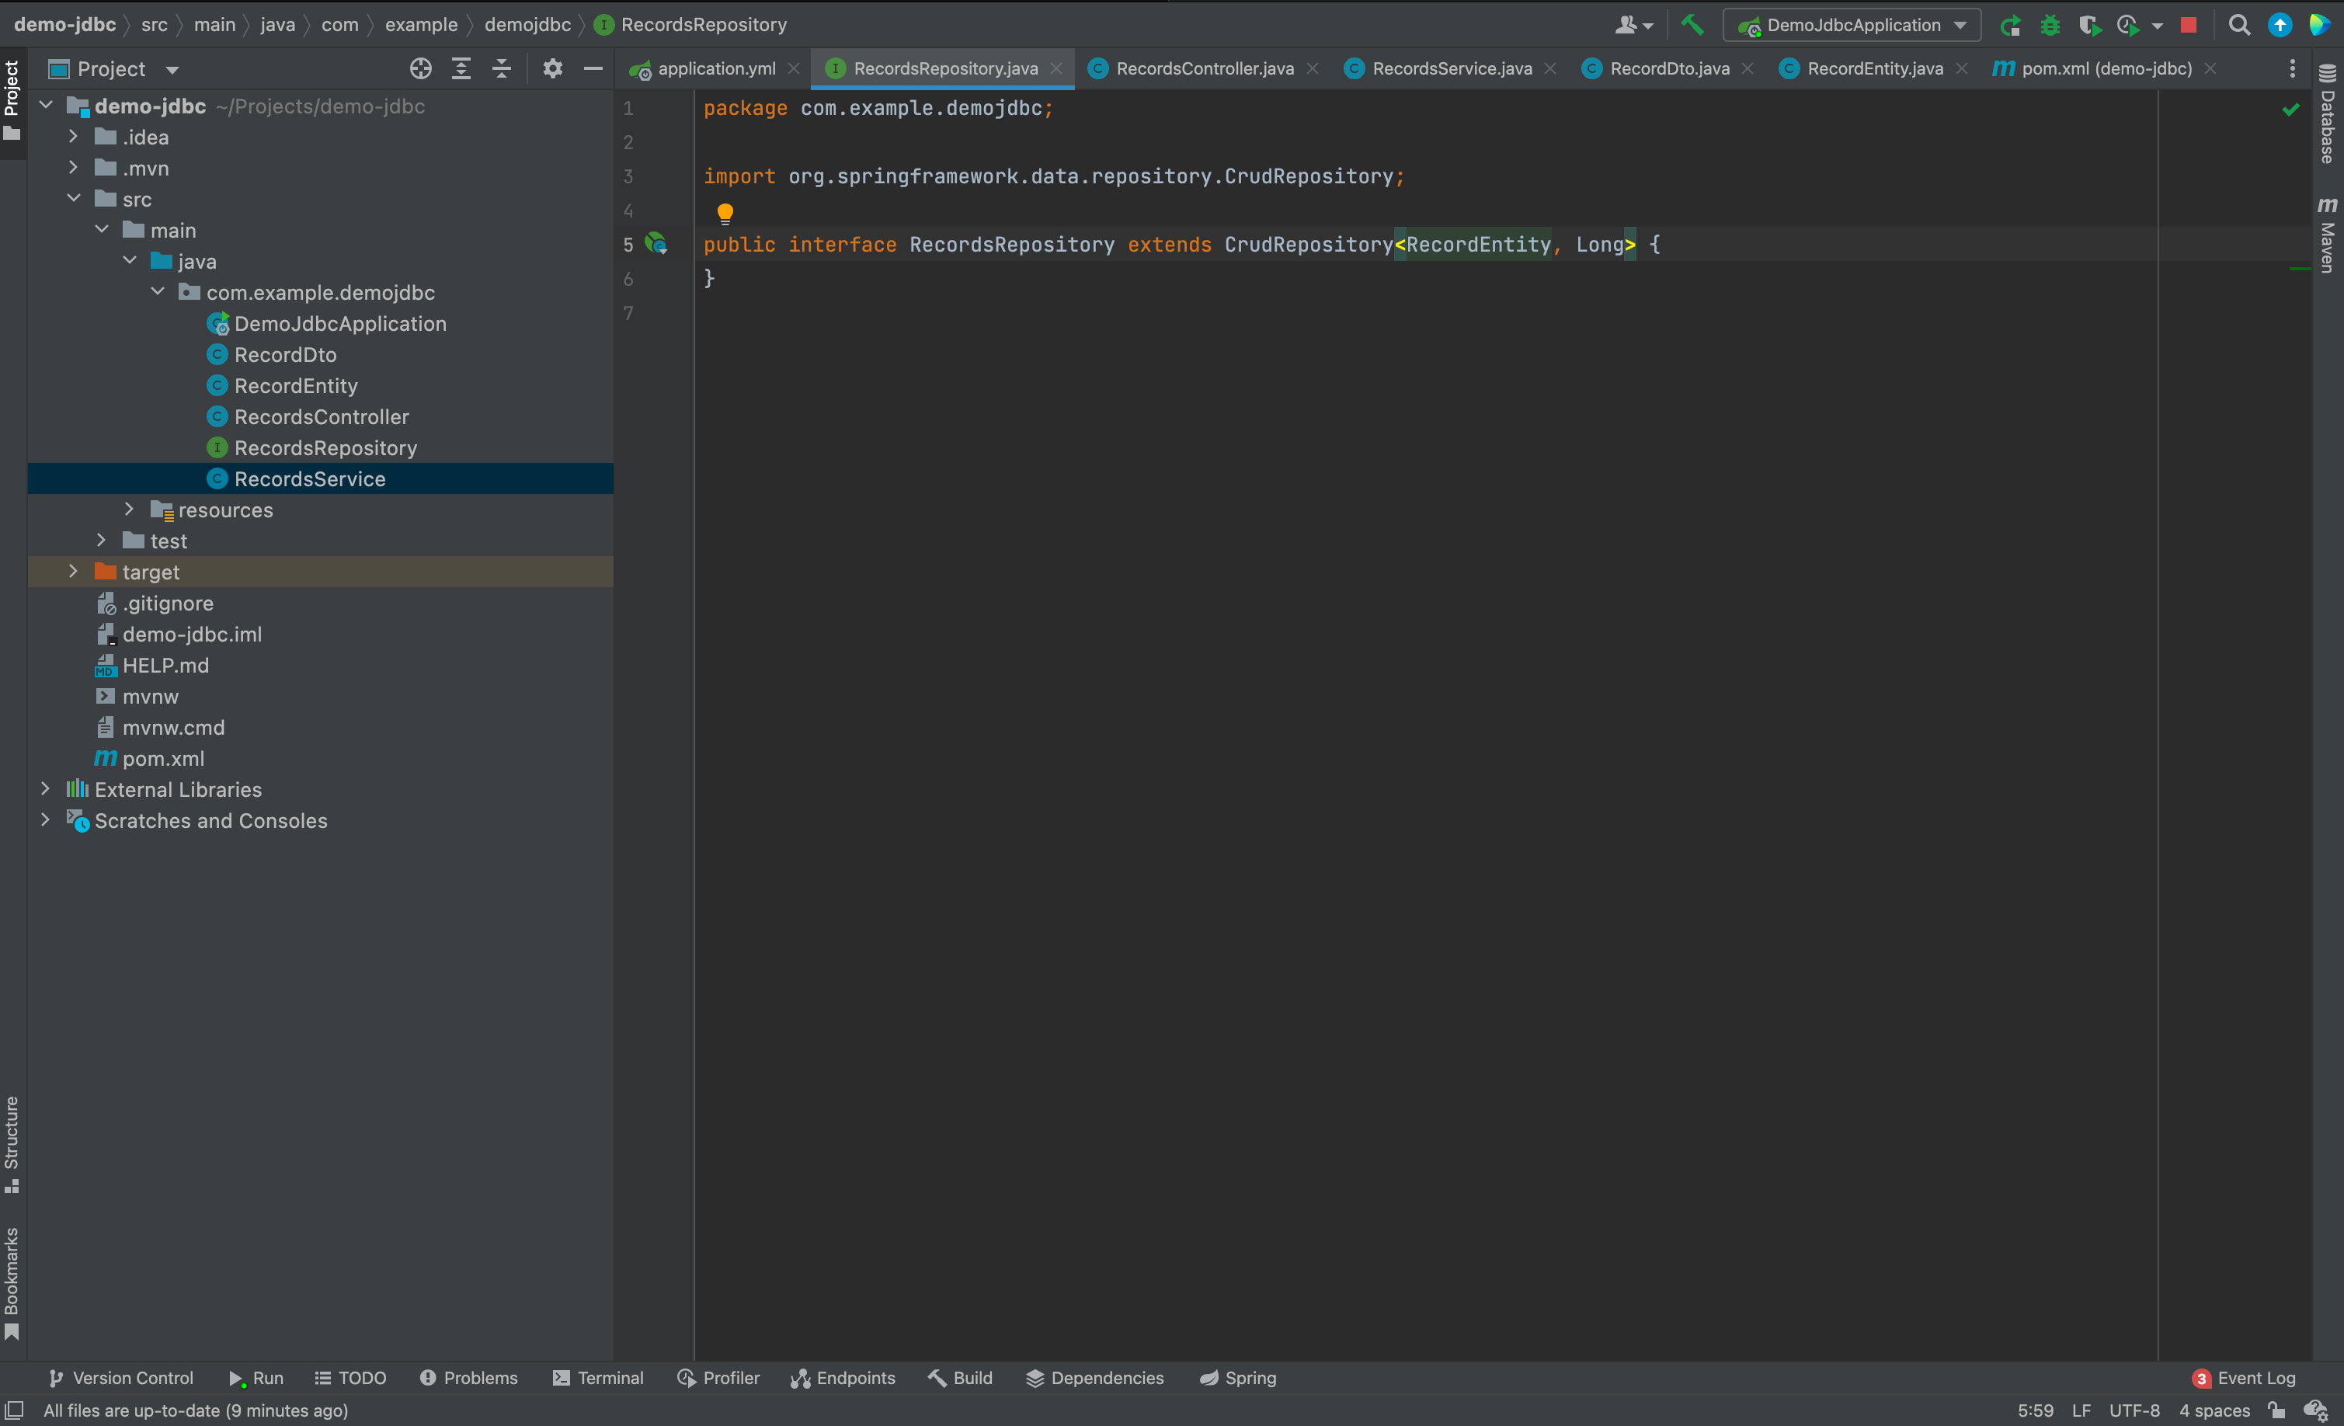Open the Endpoints tool window
The image size is (2344, 1426).
point(843,1378)
